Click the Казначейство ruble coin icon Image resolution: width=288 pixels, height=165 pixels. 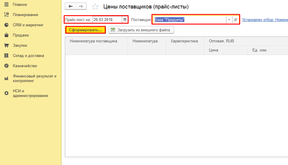point(6,66)
